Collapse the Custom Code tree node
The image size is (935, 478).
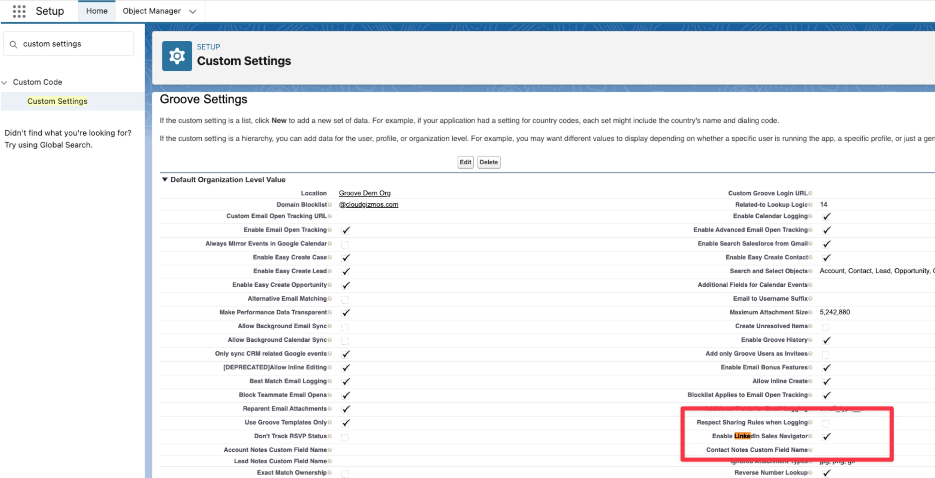click(5, 82)
